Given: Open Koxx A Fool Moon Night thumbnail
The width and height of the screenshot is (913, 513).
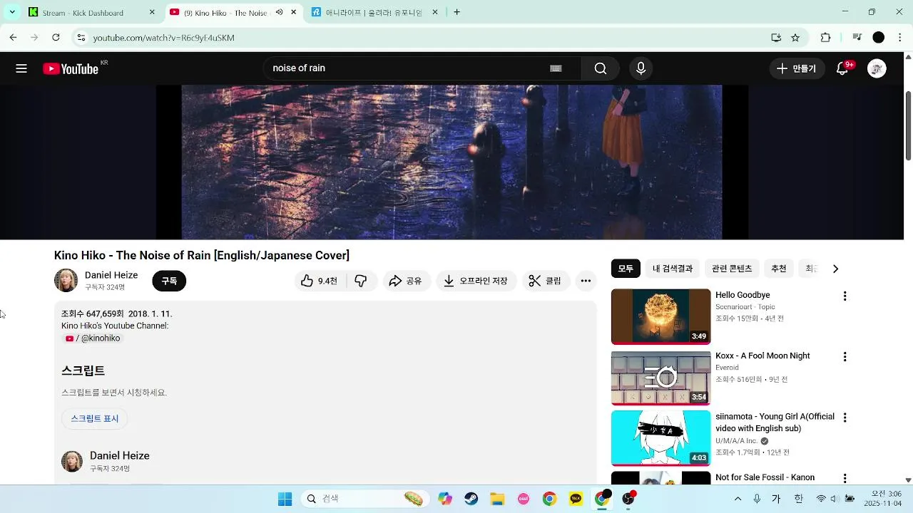Looking at the screenshot, I should (660, 378).
